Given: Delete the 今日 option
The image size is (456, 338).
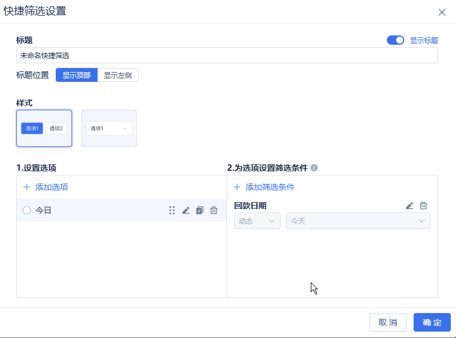Looking at the screenshot, I should coord(214,210).
